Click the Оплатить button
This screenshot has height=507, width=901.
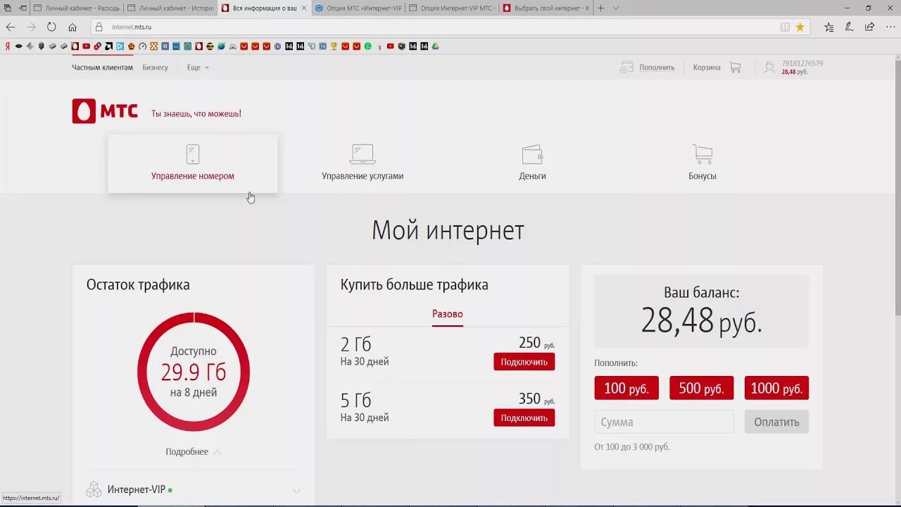tap(776, 422)
